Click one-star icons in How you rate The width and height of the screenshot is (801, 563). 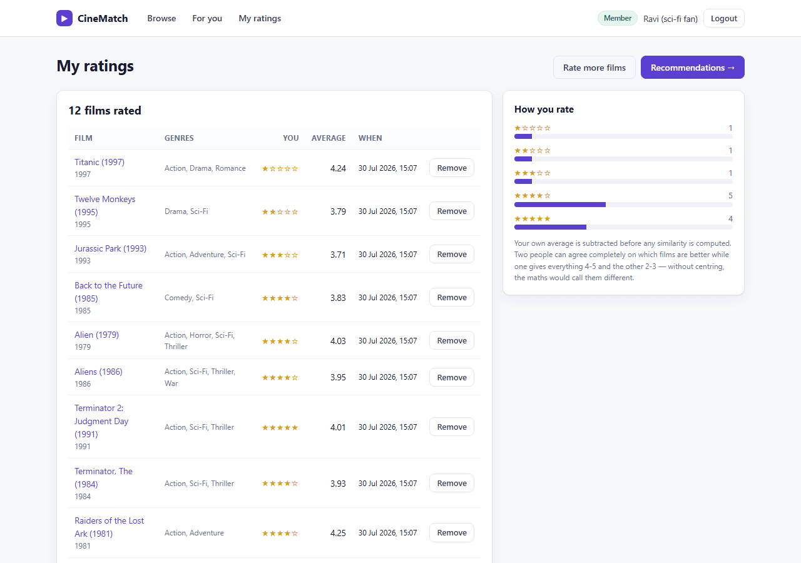tap(533, 128)
